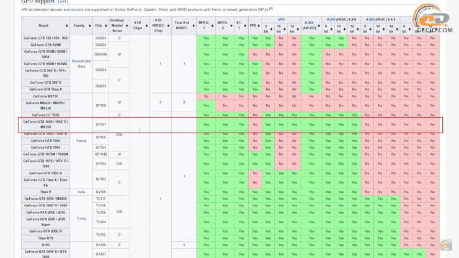Click the TU104 chip cell

[x=100, y=222]
